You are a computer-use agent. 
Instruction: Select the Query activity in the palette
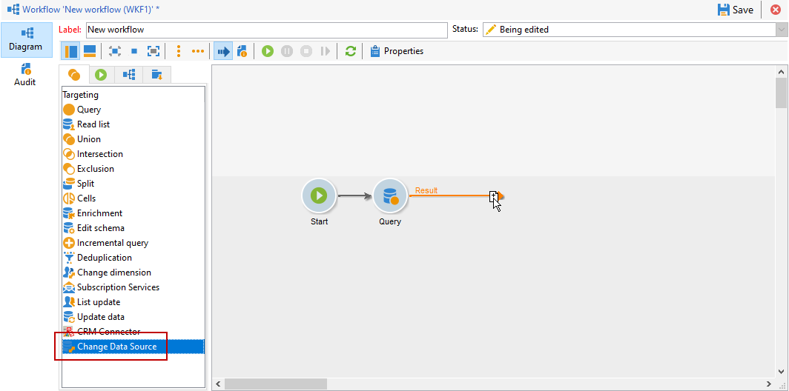[133, 110]
